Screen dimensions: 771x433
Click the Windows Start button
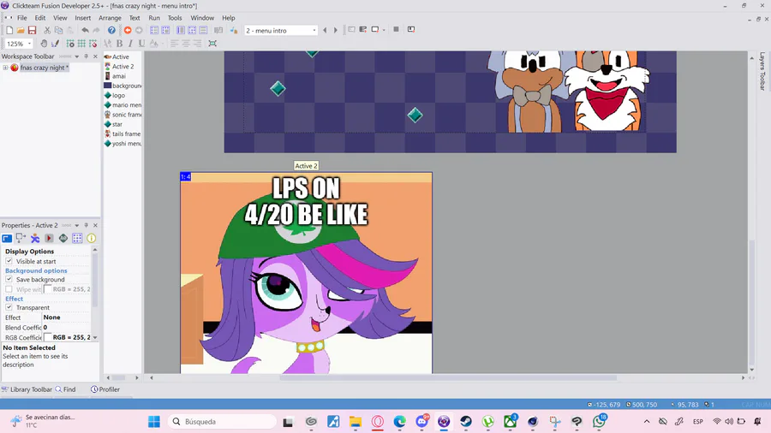point(154,422)
